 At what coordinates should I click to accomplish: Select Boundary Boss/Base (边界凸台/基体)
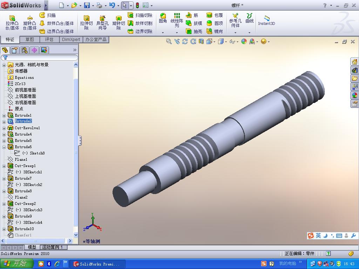tap(56, 31)
